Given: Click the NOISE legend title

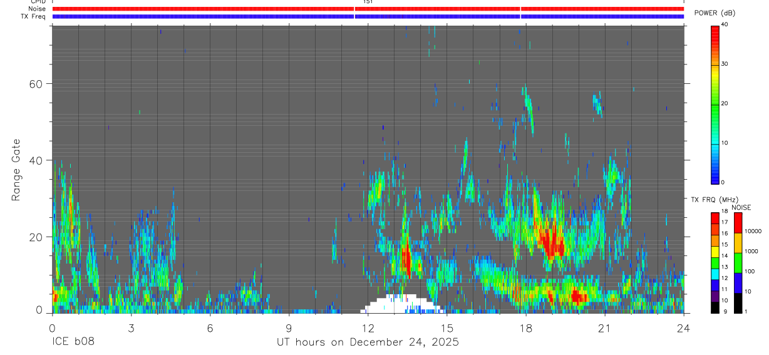Looking at the screenshot, I should [x=741, y=207].
